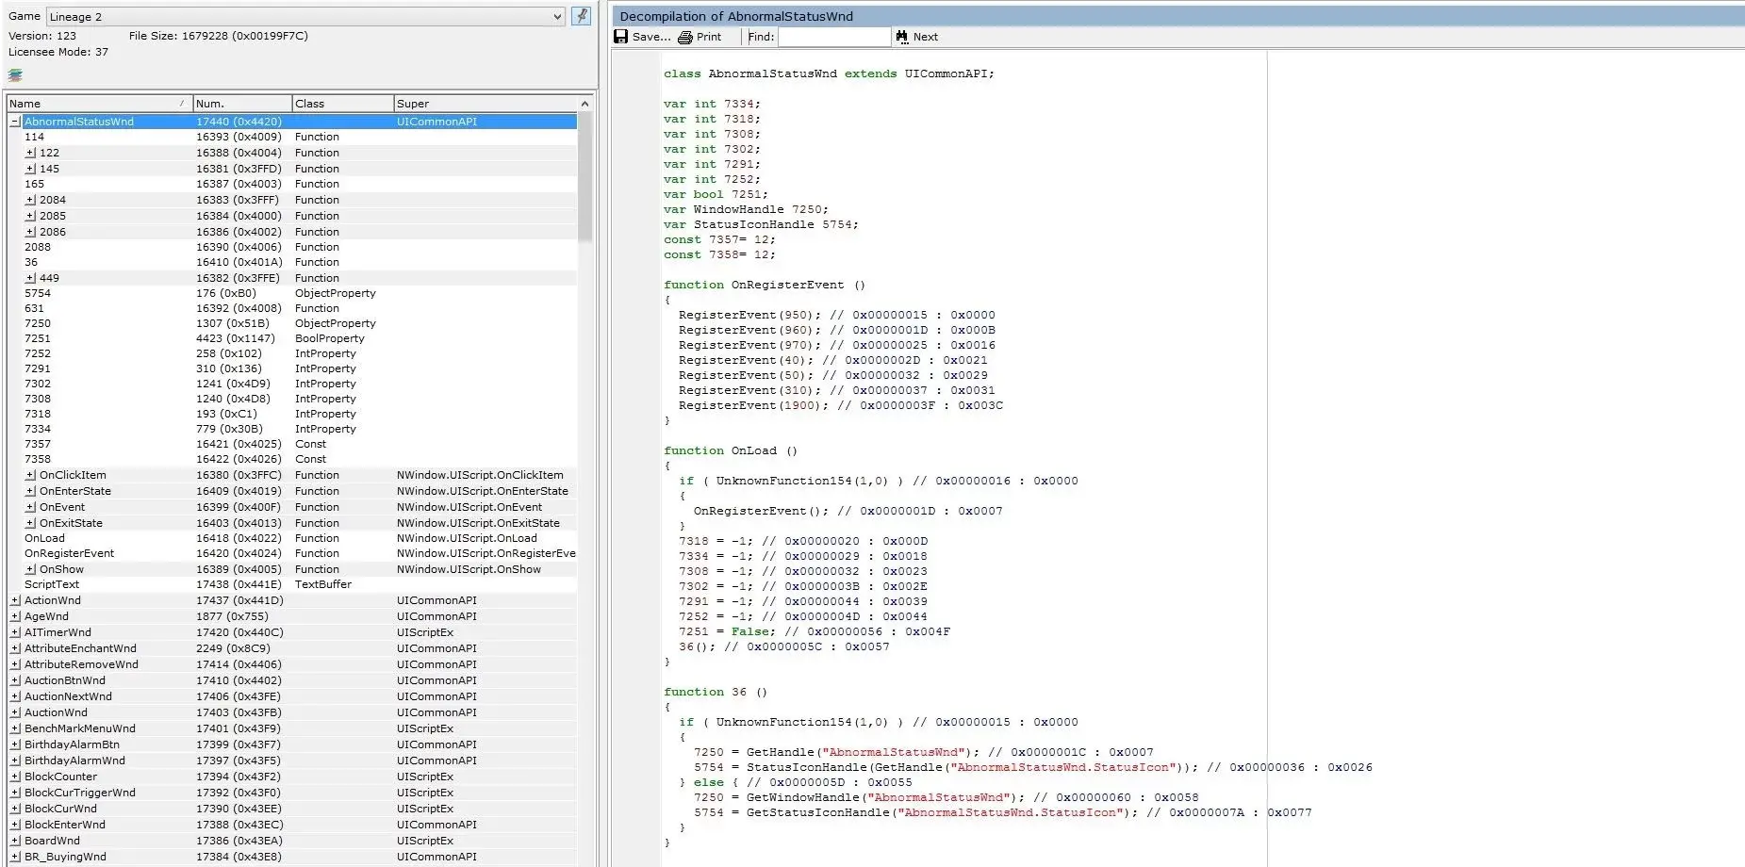Expand function 2084 node
The image size is (1745, 867).
coord(30,200)
